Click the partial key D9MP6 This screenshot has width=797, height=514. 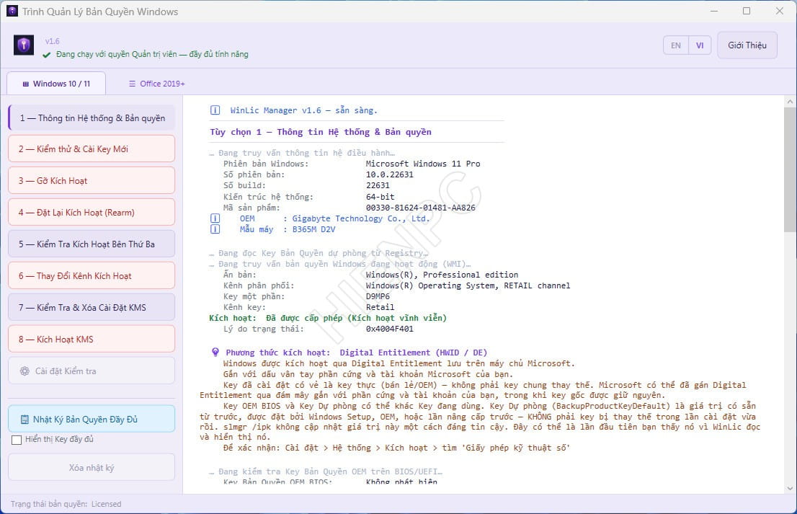click(x=378, y=296)
